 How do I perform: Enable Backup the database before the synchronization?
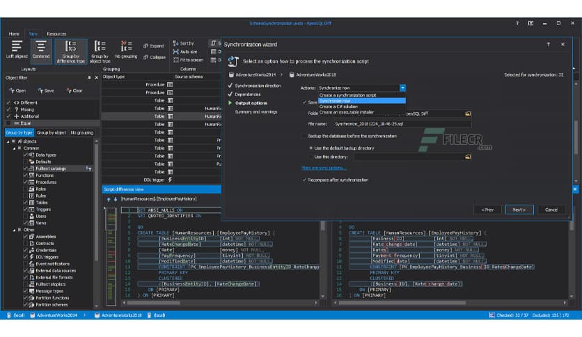tap(304, 136)
